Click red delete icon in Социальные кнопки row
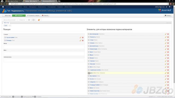This screenshot has width=175, height=98. [x=168, y=70]
